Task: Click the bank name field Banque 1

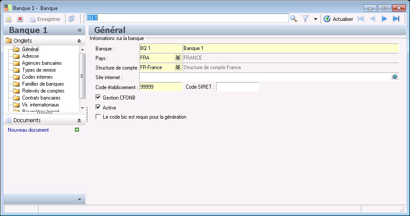Action: click(291, 48)
